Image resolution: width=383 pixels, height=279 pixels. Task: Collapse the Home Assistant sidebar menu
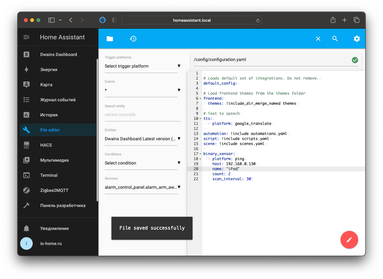tap(26, 37)
